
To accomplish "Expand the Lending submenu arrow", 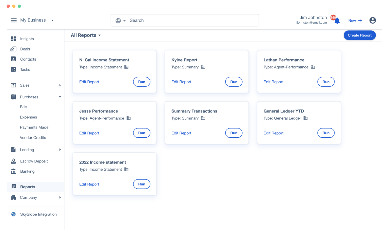I will 60,150.
